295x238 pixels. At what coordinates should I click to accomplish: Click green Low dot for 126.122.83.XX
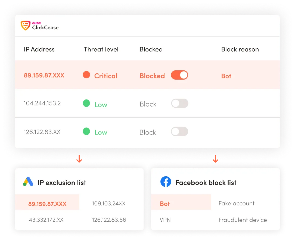pos(86,131)
